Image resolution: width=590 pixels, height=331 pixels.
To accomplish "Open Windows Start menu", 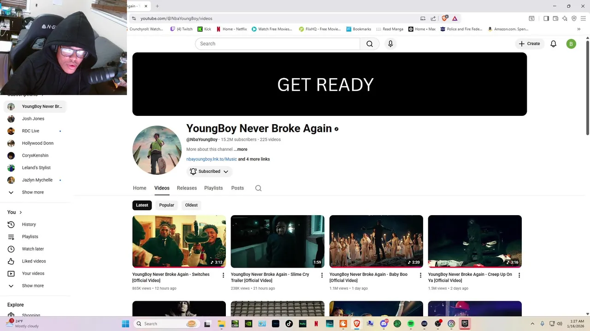I will pyautogui.click(x=125, y=324).
